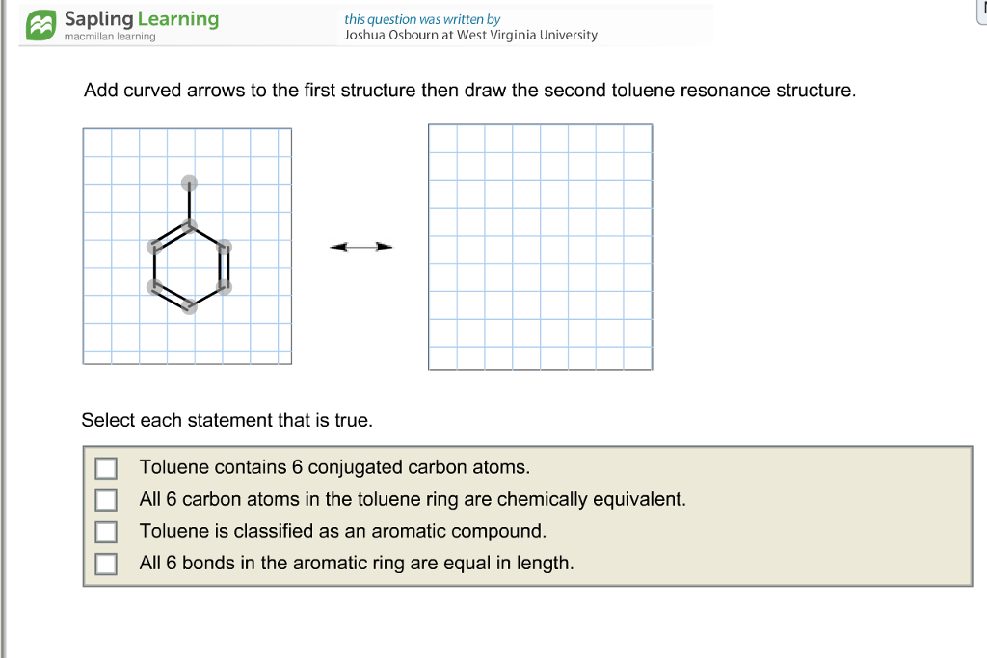This screenshot has height=658, width=987.
Task: Click the empty right-hand drawing grid
Action: [540, 246]
